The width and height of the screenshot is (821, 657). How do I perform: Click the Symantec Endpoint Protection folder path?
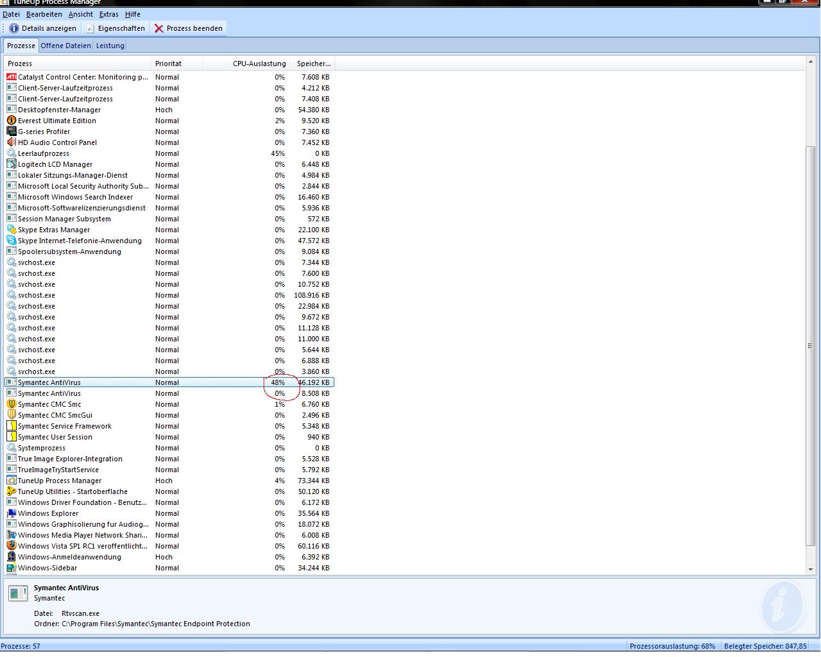tap(156, 624)
